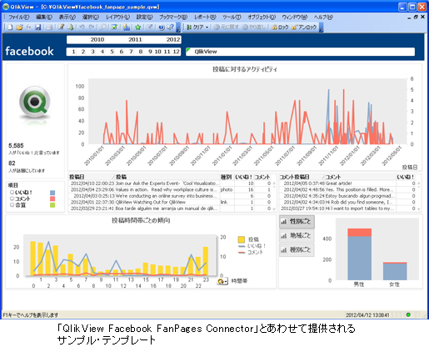This screenshot has width=429, height=352.
Task: Click the Quick Chart wizard icon
Action: click(x=127, y=27)
